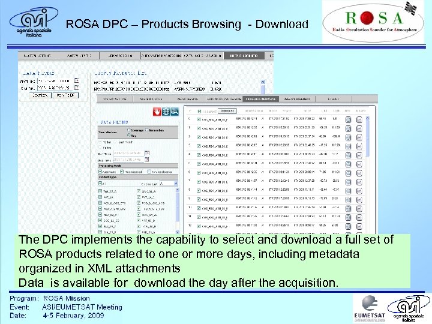This screenshot has height=324, width=432.
Task: Click the globe map icon above Data Filters
Action: 166,112
